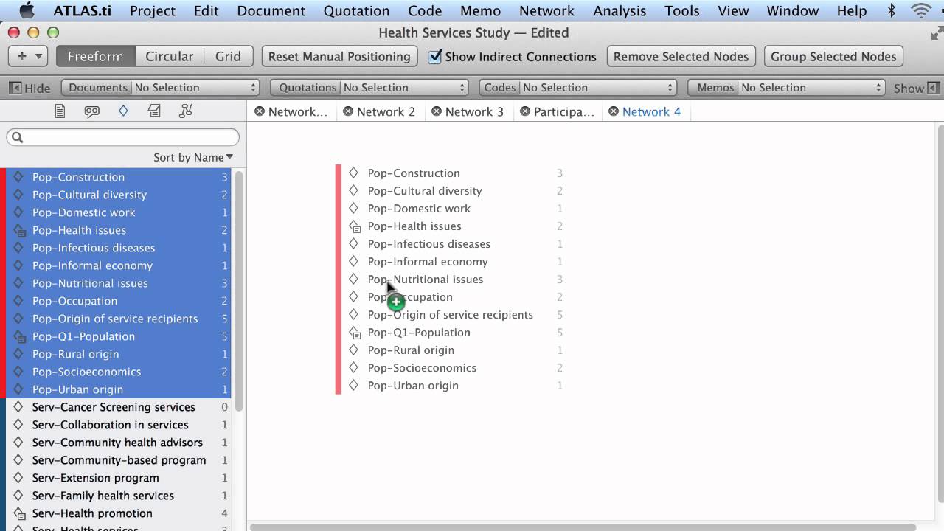Click the Apple menu icon
944x531 pixels.
point(27,10)
